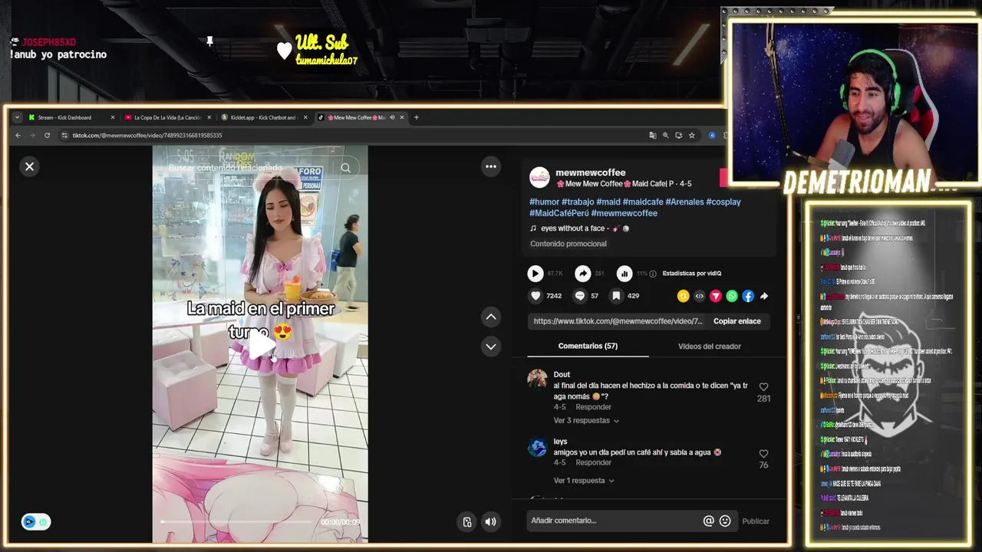Click the vidIQ bar chart statistics icon
The height and width of the screenshot is (552, 982).
click(x=624, y=273)
